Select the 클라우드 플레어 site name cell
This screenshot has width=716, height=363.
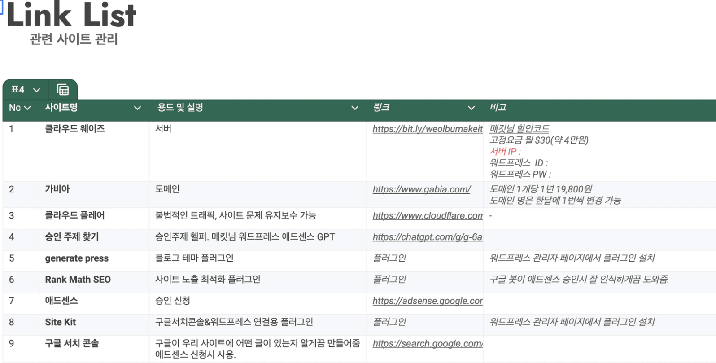pos(94,219)
